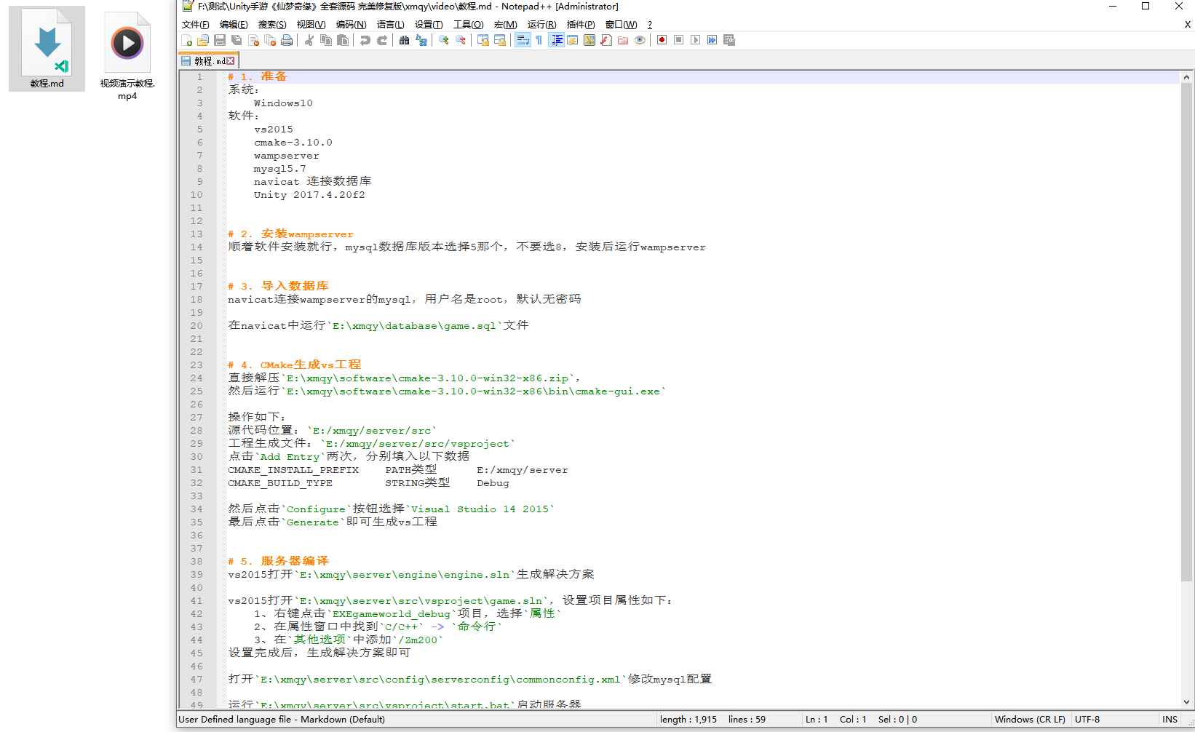Toggle Word Wrap in the toolbar
The image size is (1195, 732).
(x=522, y=41)
